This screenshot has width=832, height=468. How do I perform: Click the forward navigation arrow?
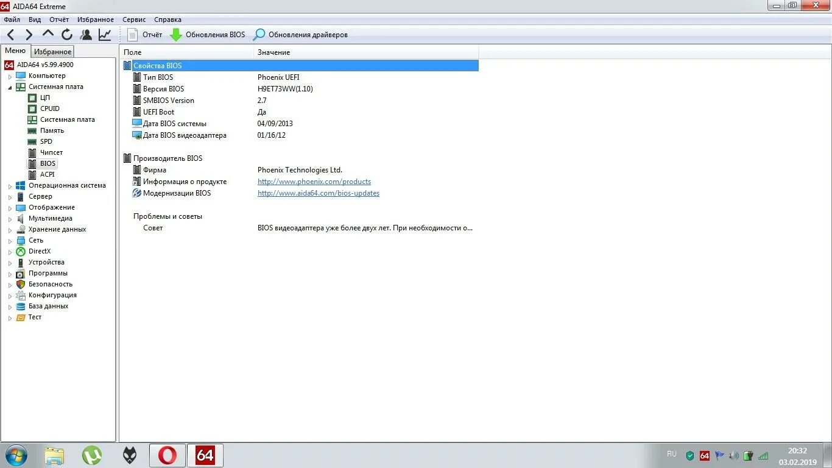point(29,34)
